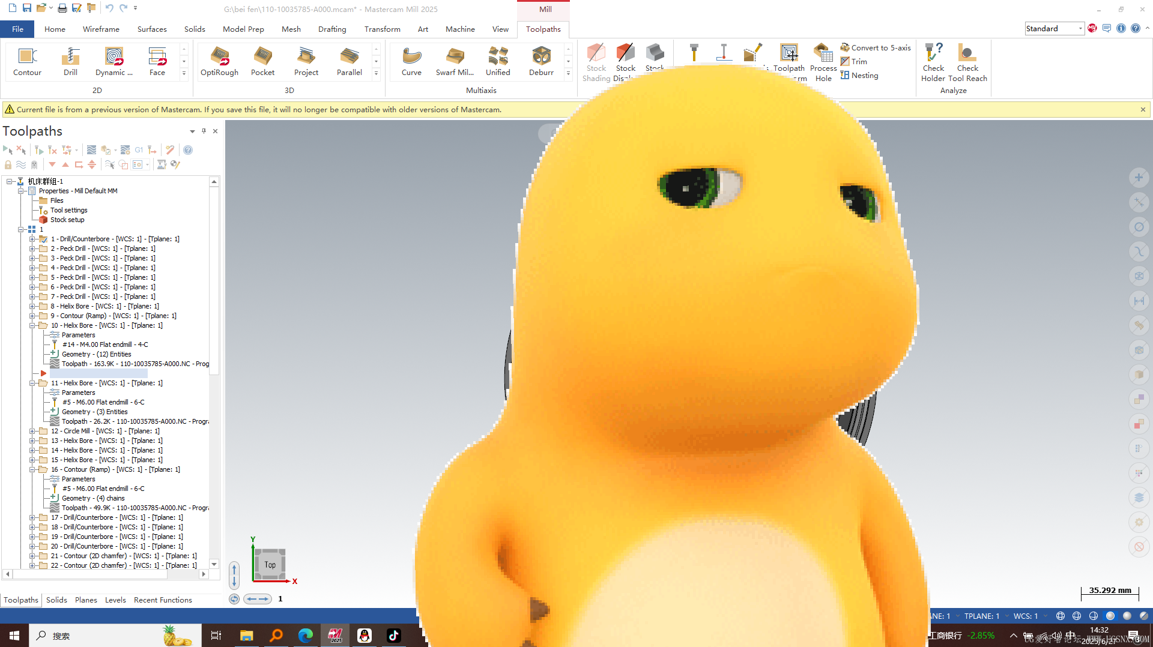This screenshot has width=1153, height=647.
Task: Toggle Stock Shading in the ribbon
Action: (x=596, y=62)
